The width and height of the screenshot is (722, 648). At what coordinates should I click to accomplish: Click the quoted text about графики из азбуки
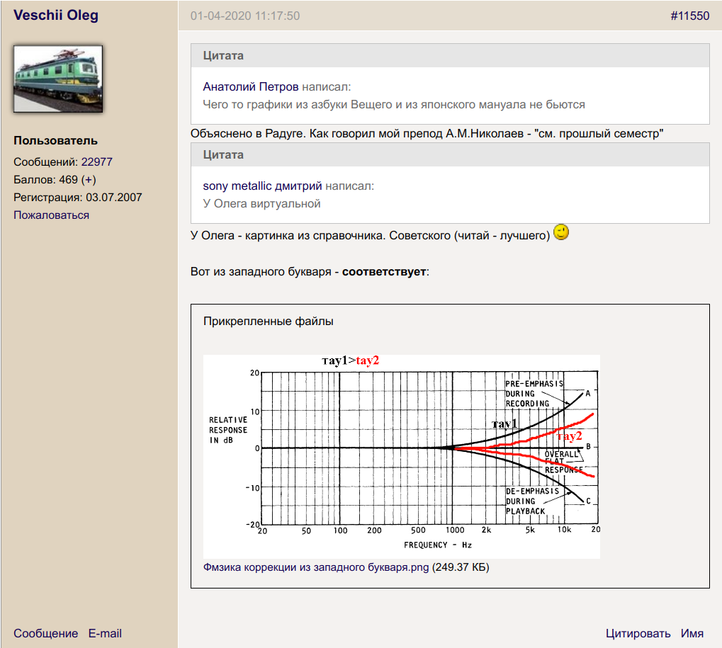pyautogui.click(x=394, y=105)
